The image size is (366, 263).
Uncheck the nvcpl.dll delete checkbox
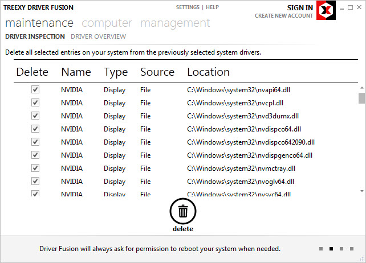pos(35,102)
